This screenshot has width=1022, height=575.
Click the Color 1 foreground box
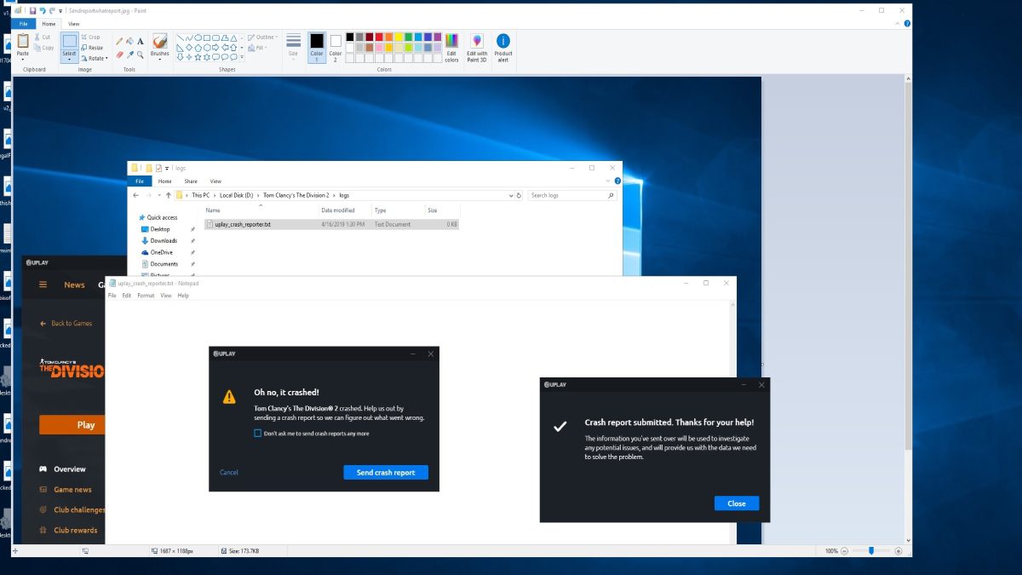pyautogui.click(x=317, y=48)
